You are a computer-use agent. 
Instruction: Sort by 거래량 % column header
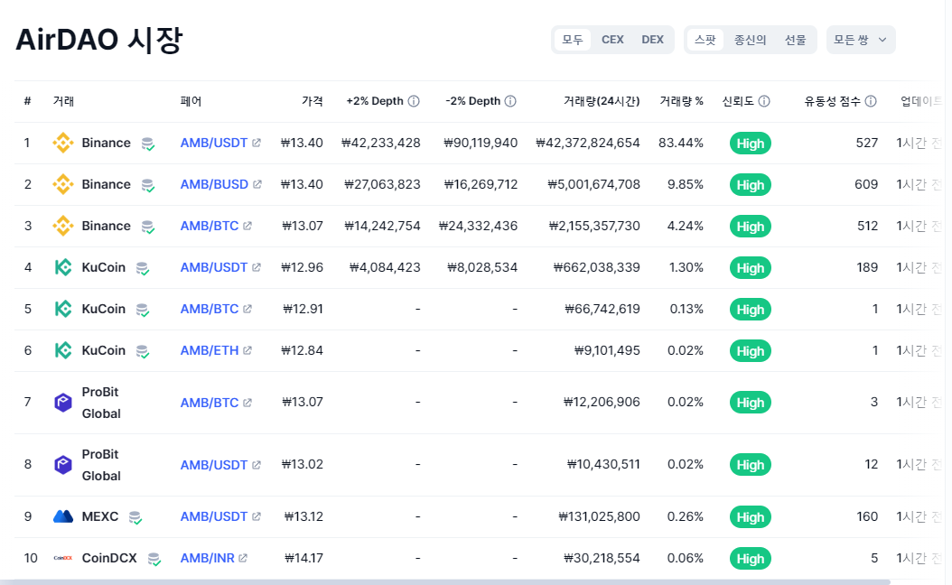(681, 101)
